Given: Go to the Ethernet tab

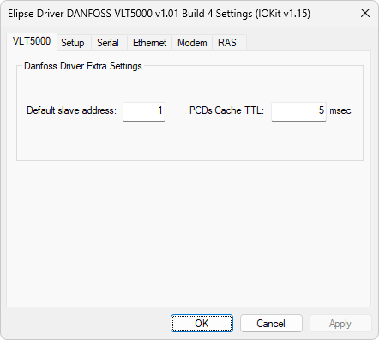Looking at the screenshot, I should coord(149,43).
